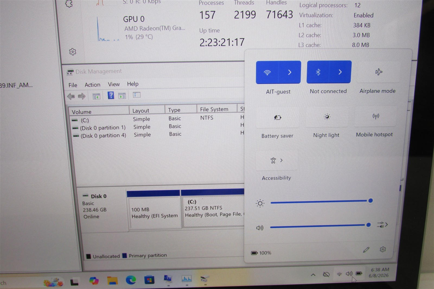Enable Mobile hotspot
Image resolution: width=434 pixels, height=289 pixels.
click(x=376, y=116)
